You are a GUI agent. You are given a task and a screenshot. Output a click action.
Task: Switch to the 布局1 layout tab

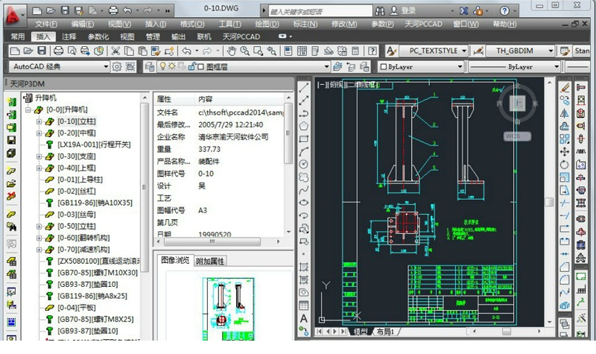384,332
